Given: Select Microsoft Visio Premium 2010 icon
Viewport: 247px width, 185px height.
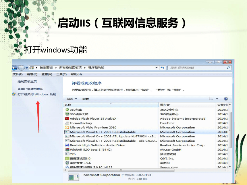Looking at the screenshot, I should coord(67,127).
